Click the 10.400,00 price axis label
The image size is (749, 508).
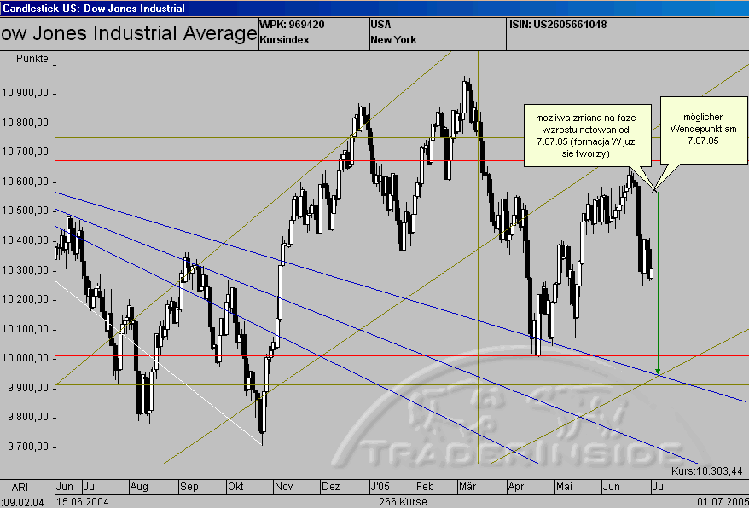(x=25, y=240)
